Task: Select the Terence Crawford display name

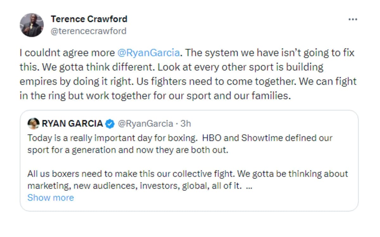Action: (88, 19)
